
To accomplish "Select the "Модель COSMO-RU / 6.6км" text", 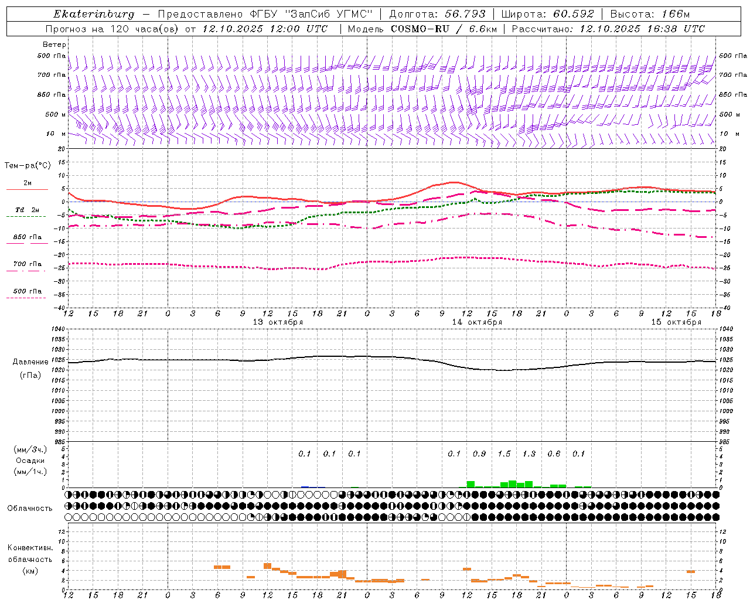I will [x=422, y=29].
